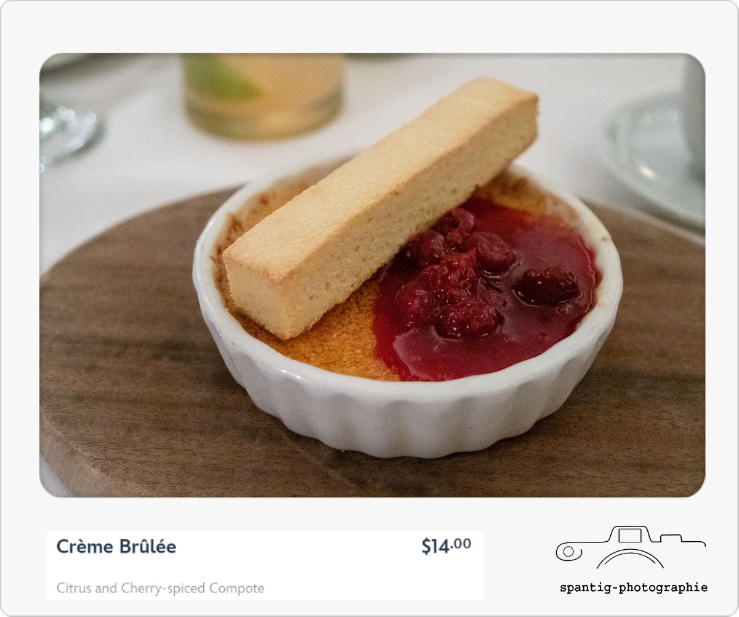Click the blurred cocktail glass in the background
739x617 pixels.
(263, 96)
